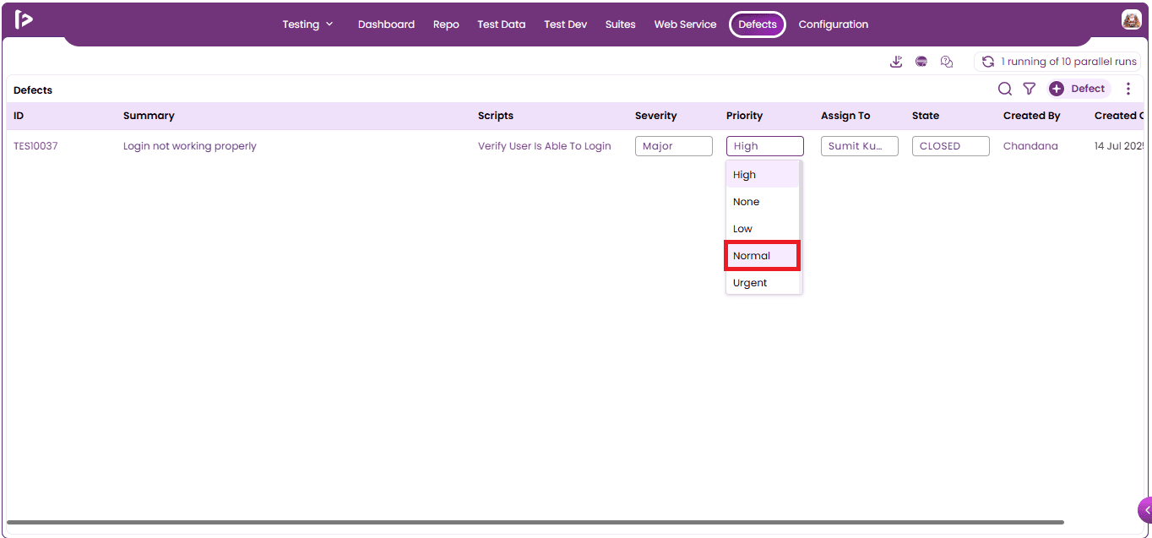Choose None in the priority list
The width and height of the screenshot is (1152, 538).
(x=763, y=202)
